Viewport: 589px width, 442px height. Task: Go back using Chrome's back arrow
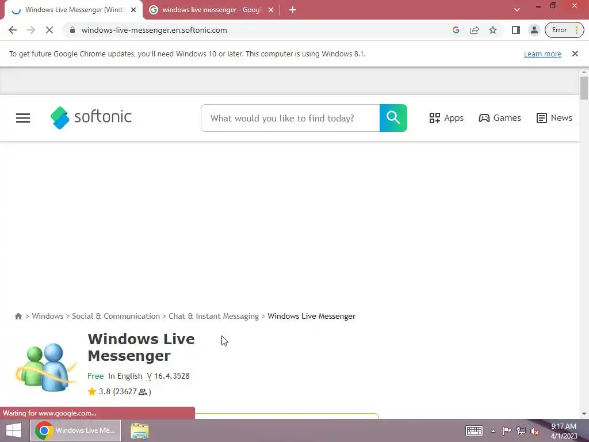point(13,30)
